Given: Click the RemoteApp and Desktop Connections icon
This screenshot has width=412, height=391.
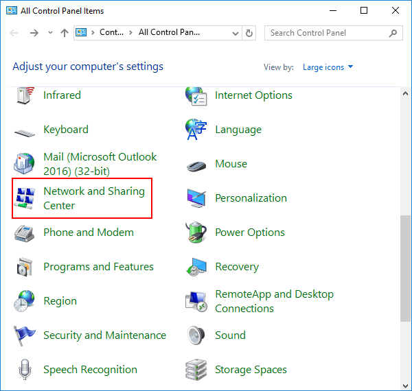Looking at the screenshot, I should 196,302.
